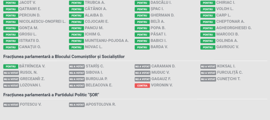Viewport: 270px width, 120px height.
Task: Click PENTRU badge next to Gavrouc V.
Action: click(x=208, y=47)
